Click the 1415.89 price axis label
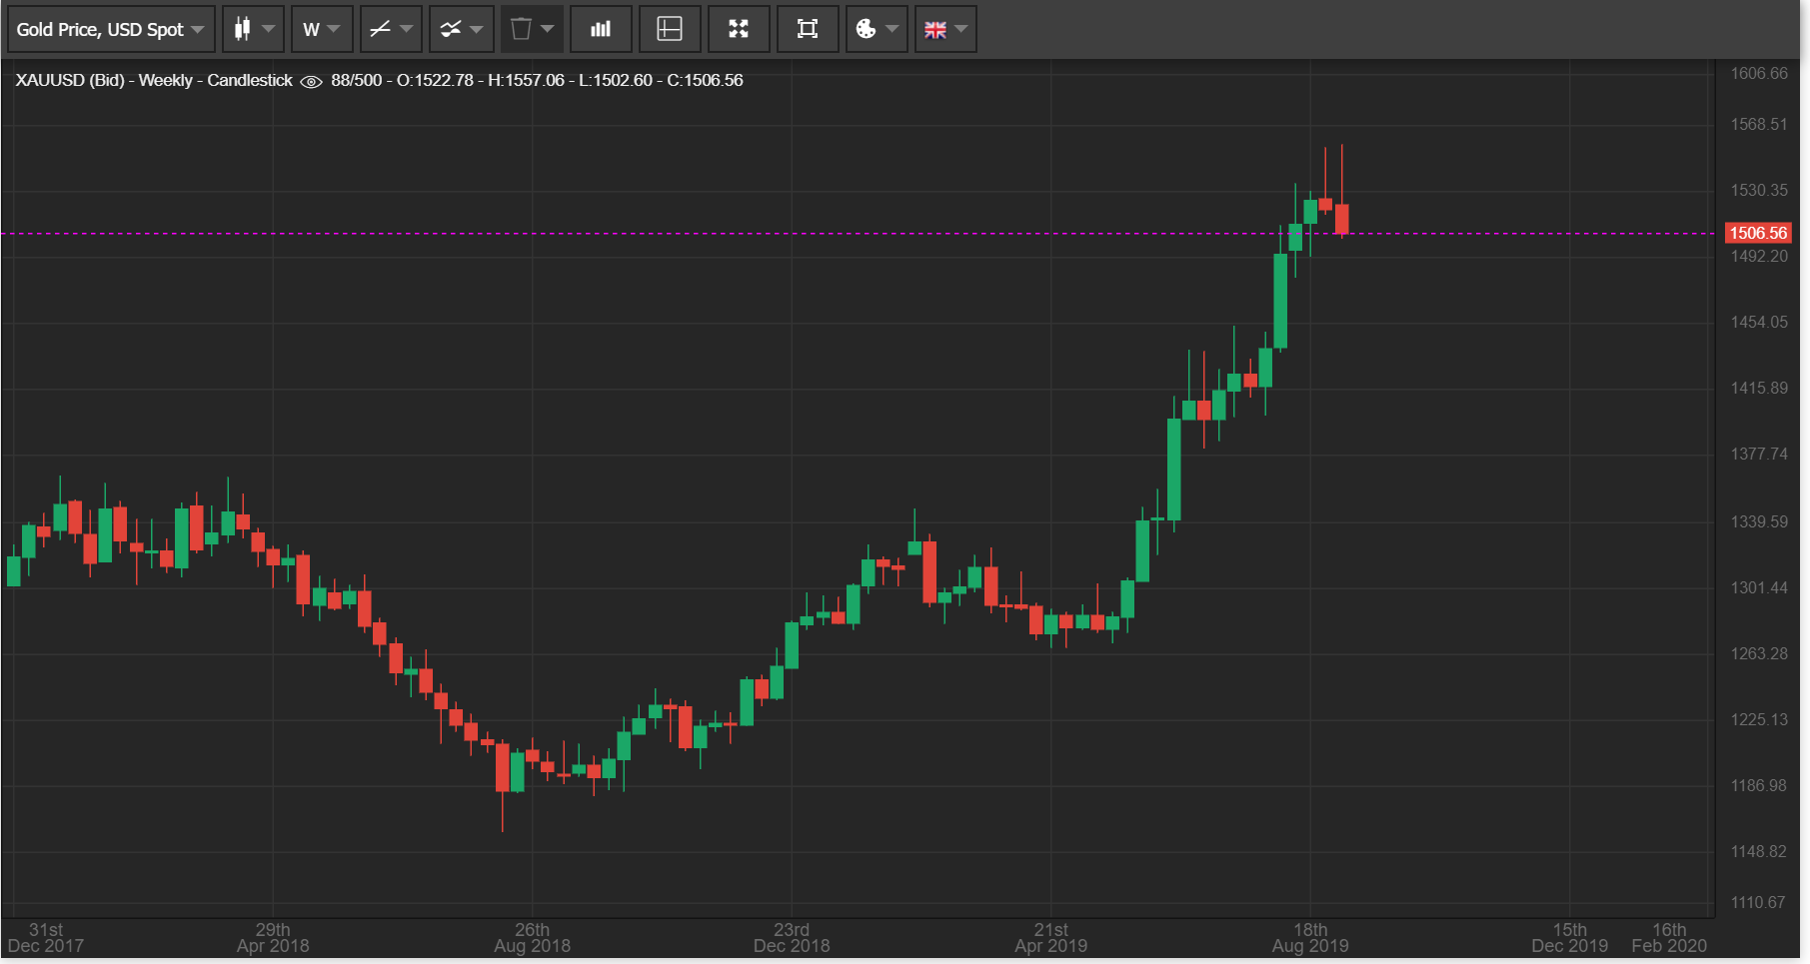 coord(1759,388)
